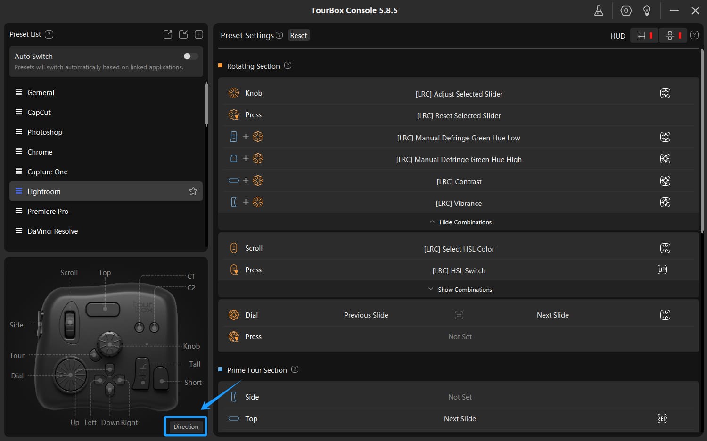Click the UP icon on HSL Switch row

[662, 270]
